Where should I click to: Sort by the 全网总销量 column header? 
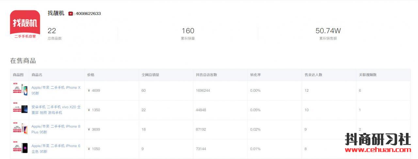(150, 75)
